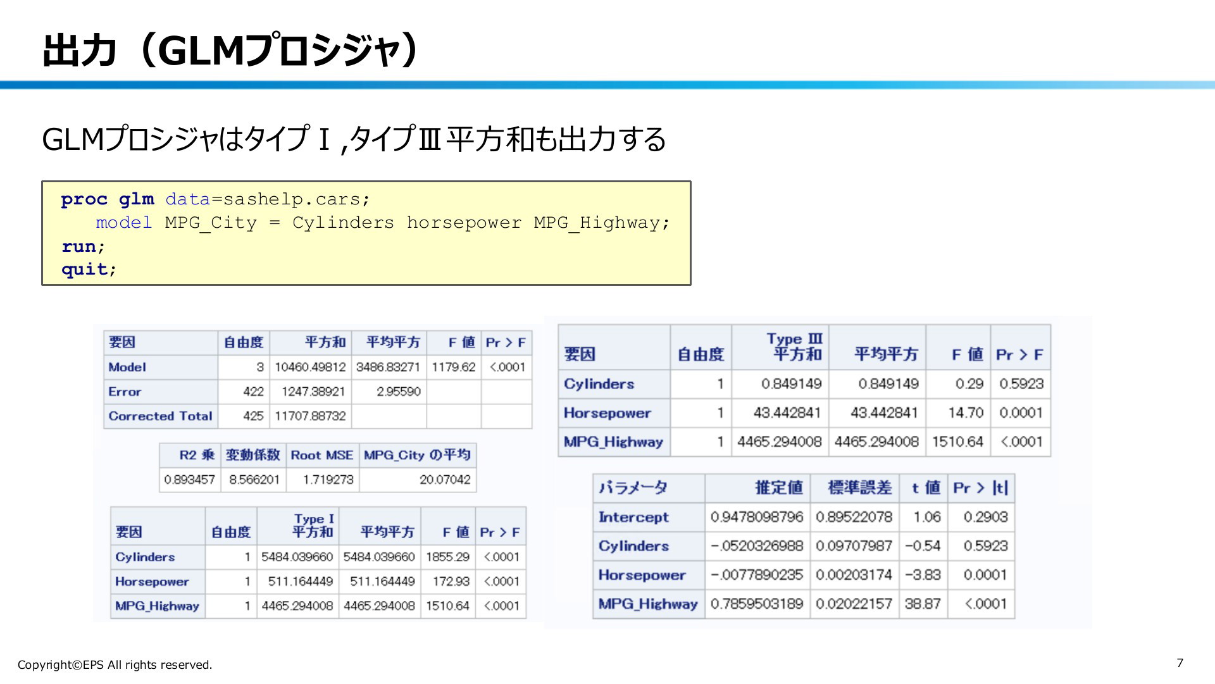Image resolution: width=1215 pixels, height=684 pixels.
Task: Click the MPG_City の平均 value 20.07042
Action: (x=445, y=480)
